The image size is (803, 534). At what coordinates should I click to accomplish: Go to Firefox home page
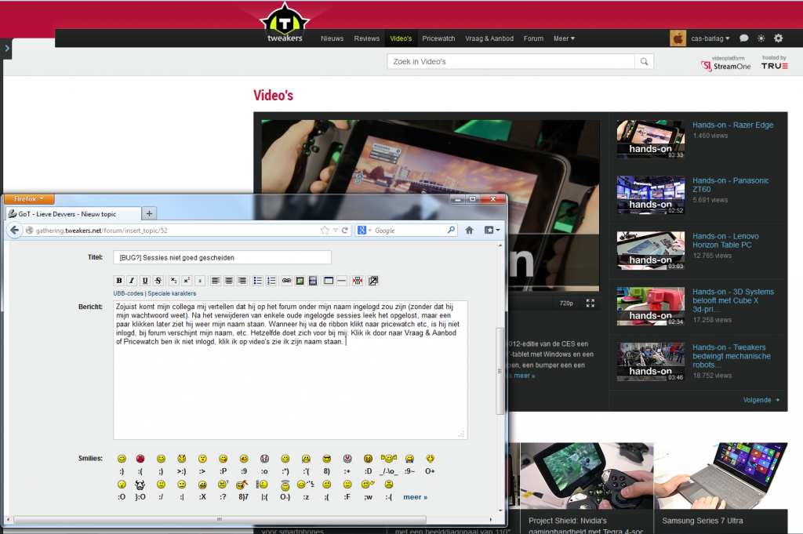469,231
